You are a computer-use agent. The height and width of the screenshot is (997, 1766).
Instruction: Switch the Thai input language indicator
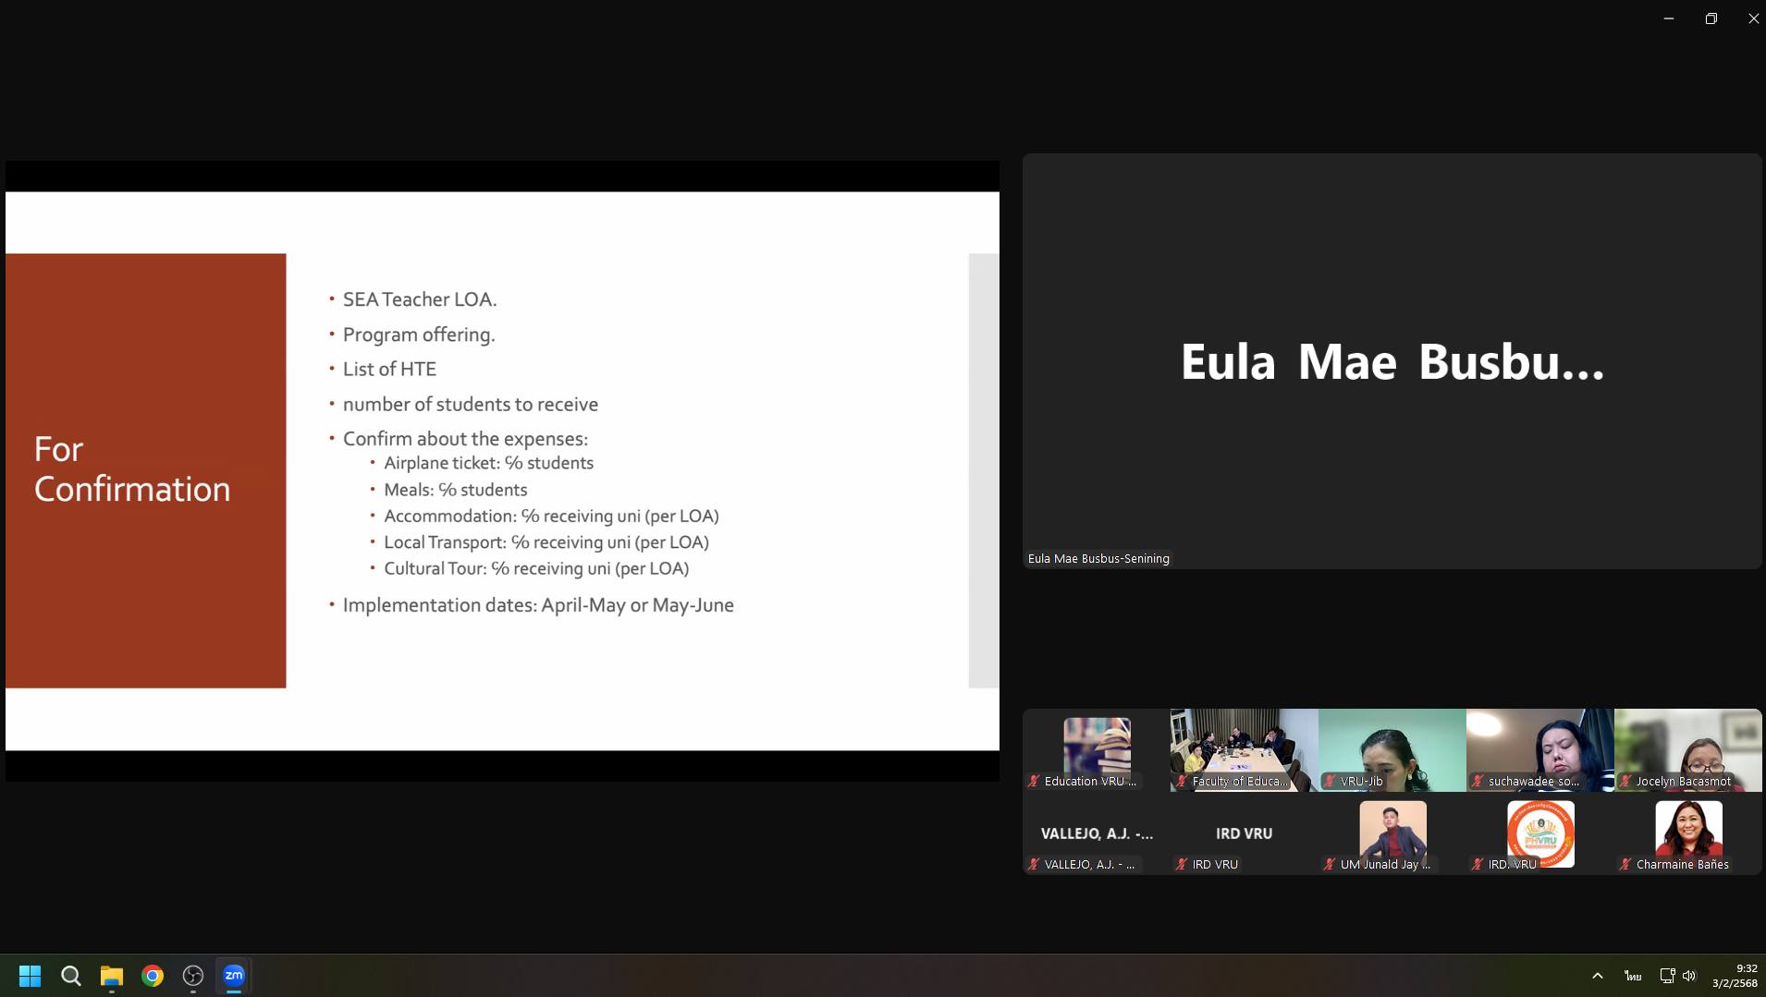[1632, 976]
